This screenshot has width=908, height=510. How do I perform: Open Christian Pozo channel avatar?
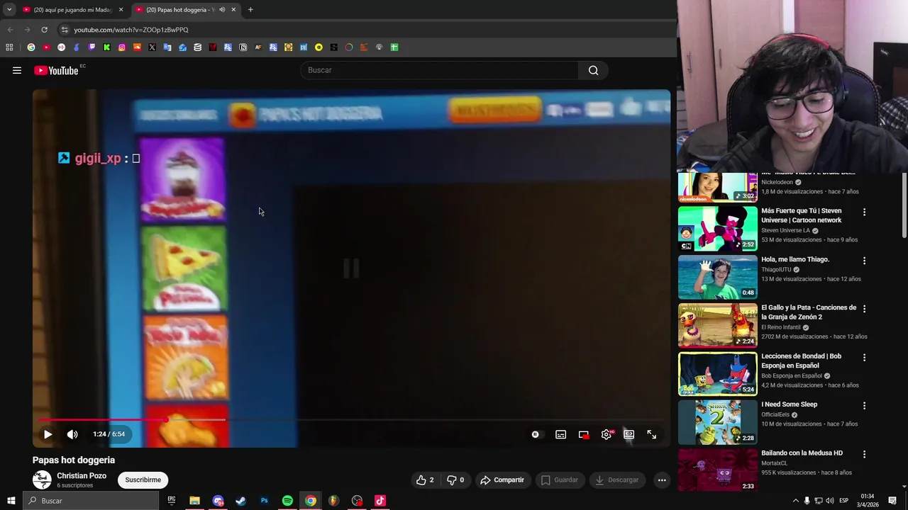(x=42, y=480)
